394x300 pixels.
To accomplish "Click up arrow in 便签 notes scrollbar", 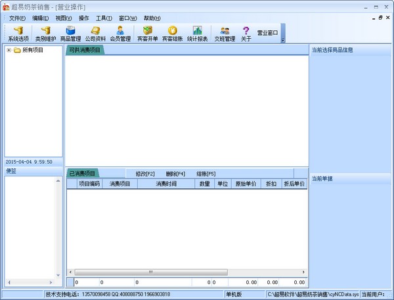I will (58, 181).
